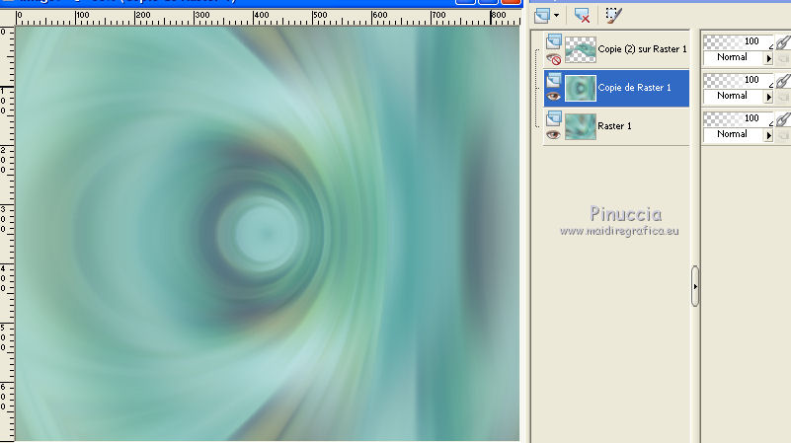Image resolution: width=791 pixels, height=443 pixels.
Task: Toggle layer link icon for Copie (2) sur Raster 1
Action: click(x=783, y=41)
